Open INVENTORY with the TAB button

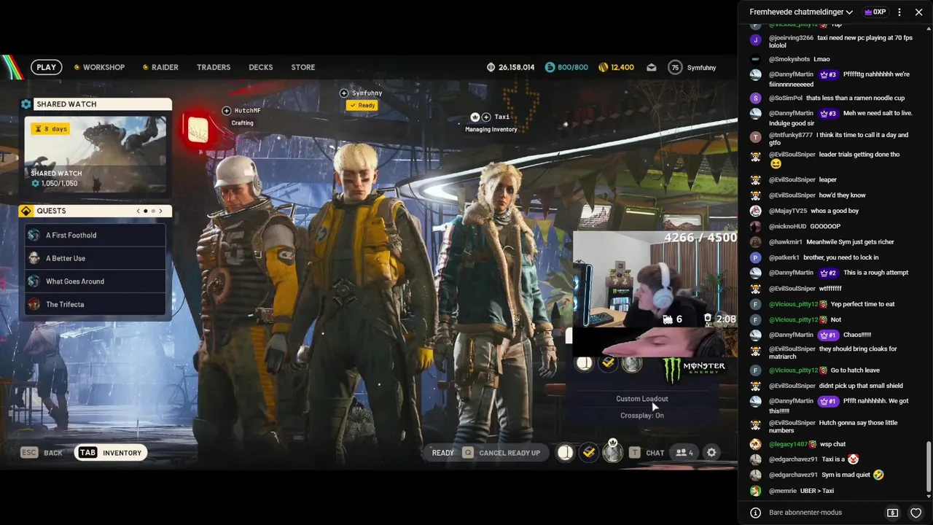tap(110, 453)
